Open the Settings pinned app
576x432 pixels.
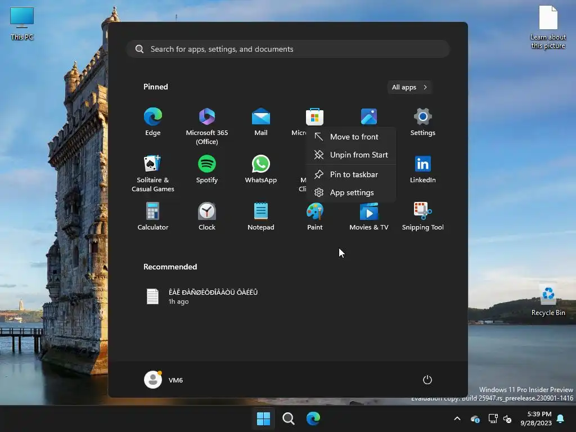[x=423, y=122]
